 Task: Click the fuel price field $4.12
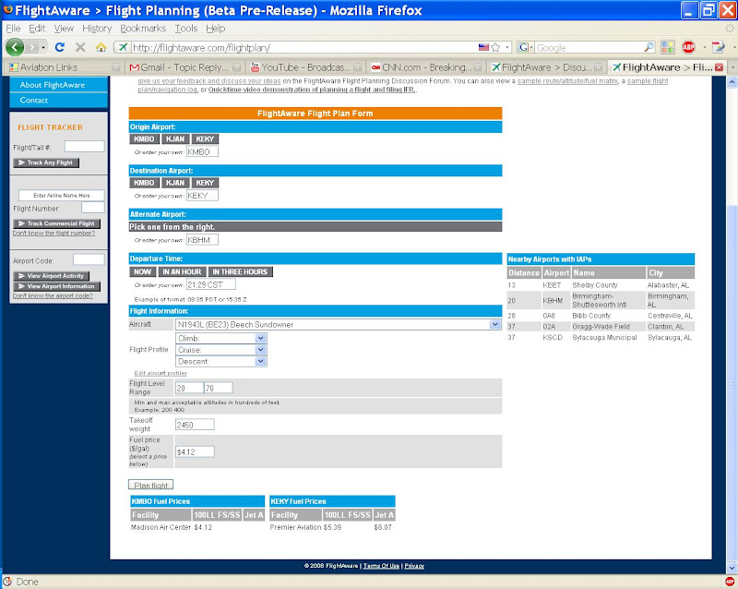click(x=195, y=451)
